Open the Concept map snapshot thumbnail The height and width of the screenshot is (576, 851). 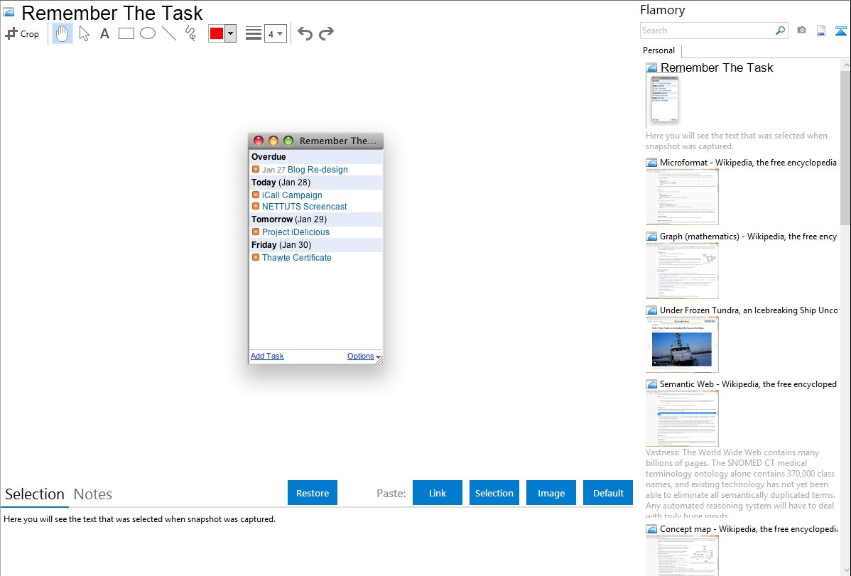682,555
